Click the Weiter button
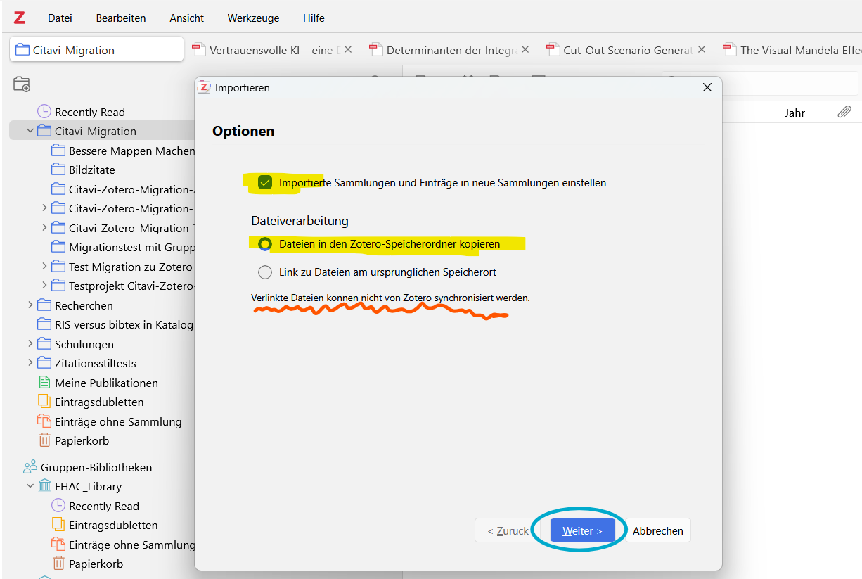Image resolution: width=862 pixels, height=579 pixels. click(x=582, y=530)
